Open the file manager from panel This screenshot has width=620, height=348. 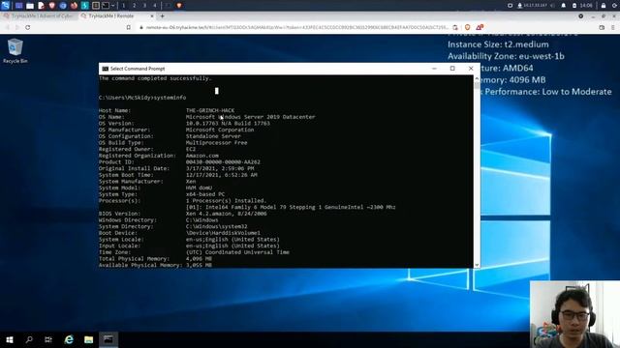(30, 6)
